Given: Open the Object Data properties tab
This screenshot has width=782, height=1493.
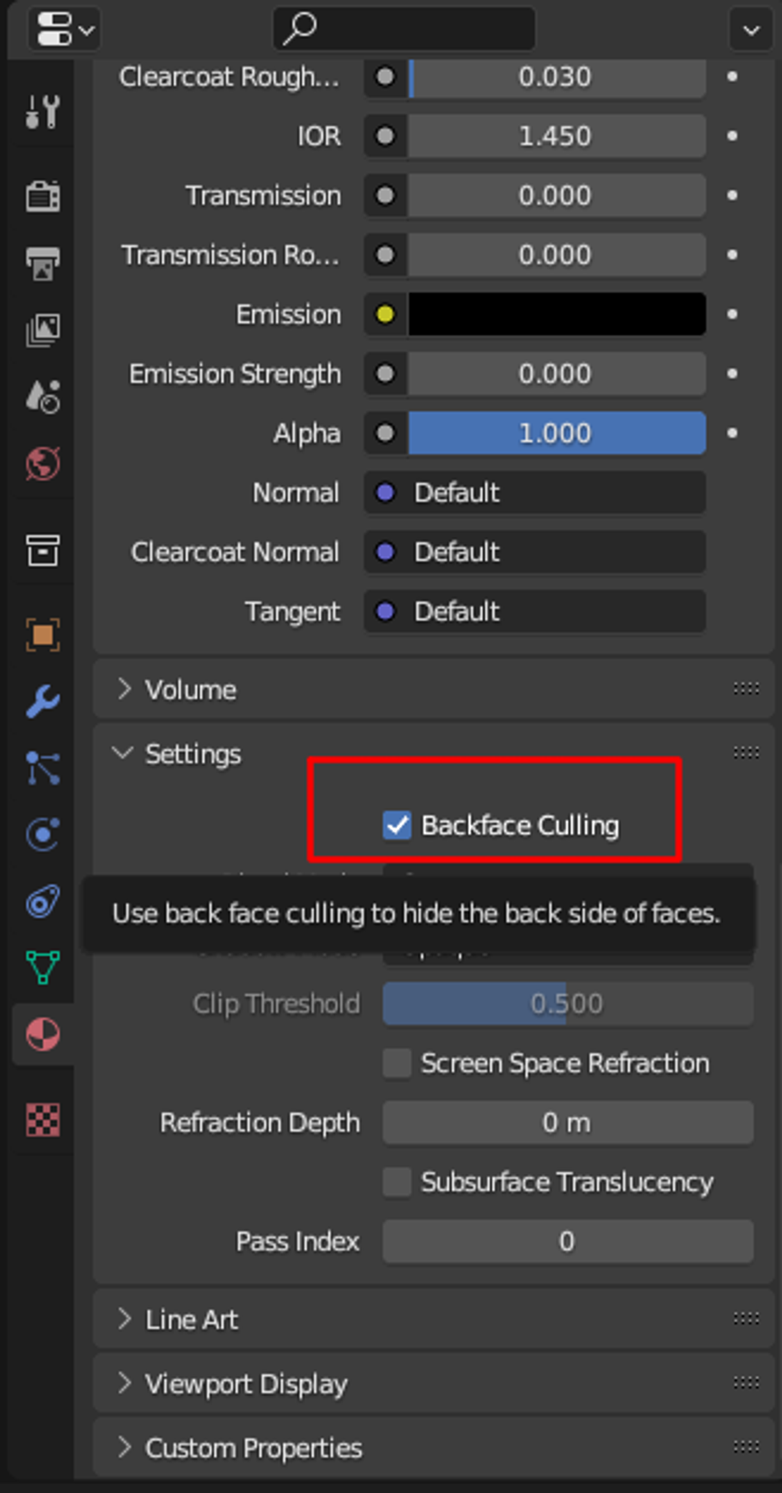Looking at the screenshot, I should tap(42, 967).
